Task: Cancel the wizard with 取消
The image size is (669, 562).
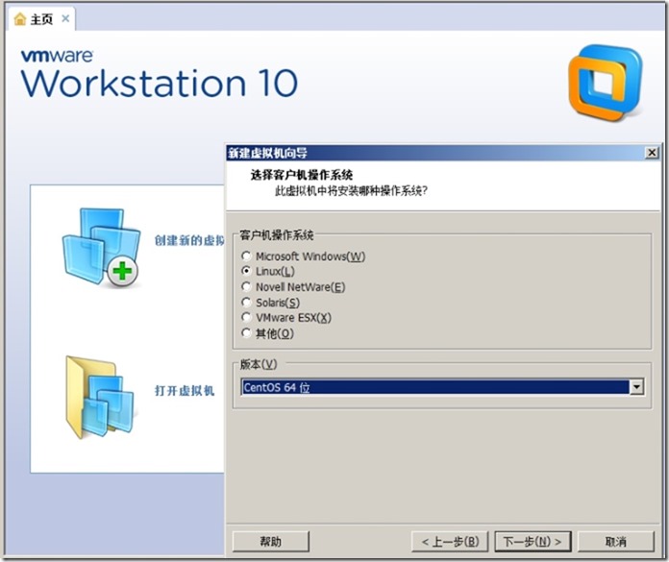Action: [x=616, y=542]
